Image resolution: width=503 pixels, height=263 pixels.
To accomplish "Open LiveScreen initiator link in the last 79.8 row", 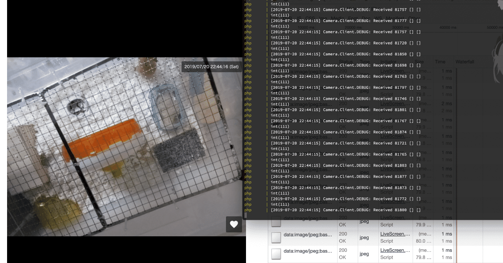I will (x=395, y=250).
